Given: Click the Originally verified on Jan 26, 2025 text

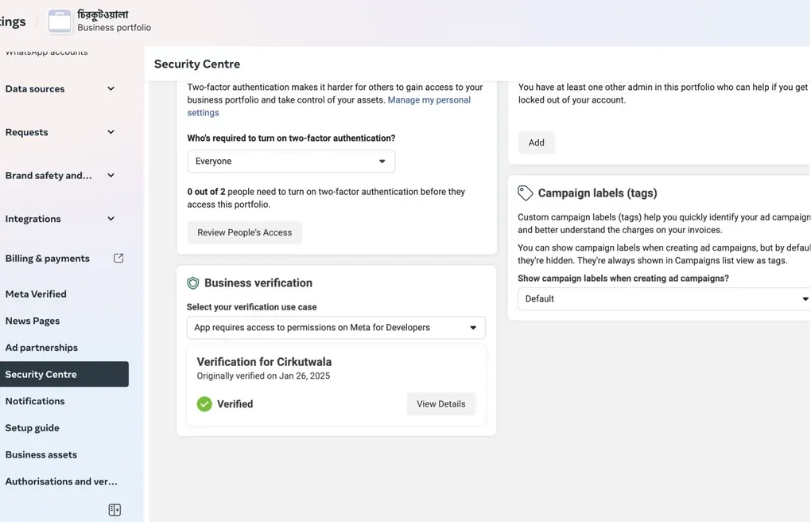Looking at the screenshot, I should point(263,376).
